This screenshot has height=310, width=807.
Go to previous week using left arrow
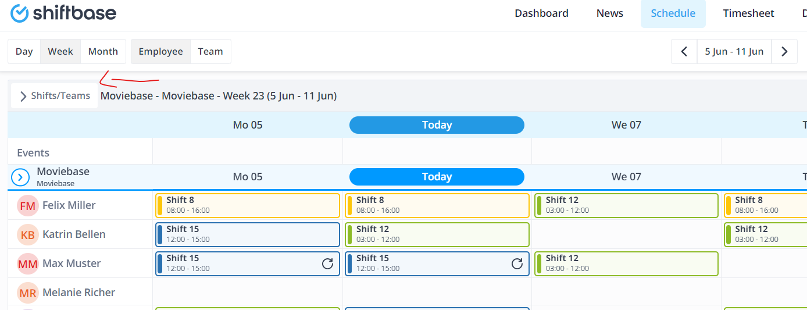point(684,51)
